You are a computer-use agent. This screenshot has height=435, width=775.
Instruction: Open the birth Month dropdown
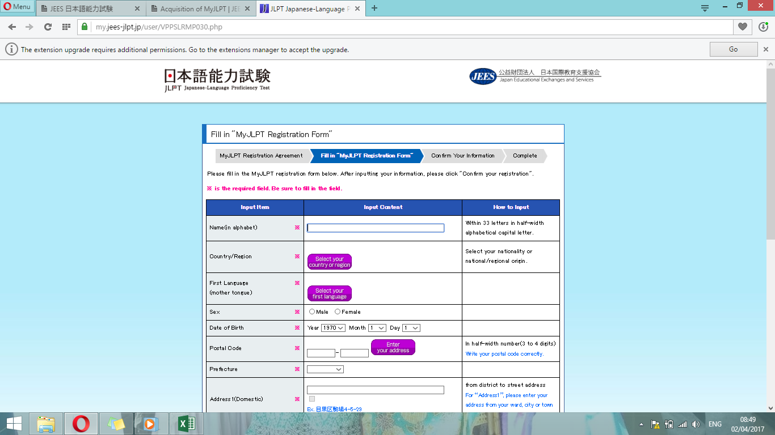pyautogui.click(x=377, y=328)
